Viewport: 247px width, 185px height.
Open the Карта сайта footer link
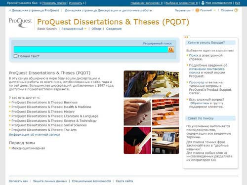tap(124, 181)
